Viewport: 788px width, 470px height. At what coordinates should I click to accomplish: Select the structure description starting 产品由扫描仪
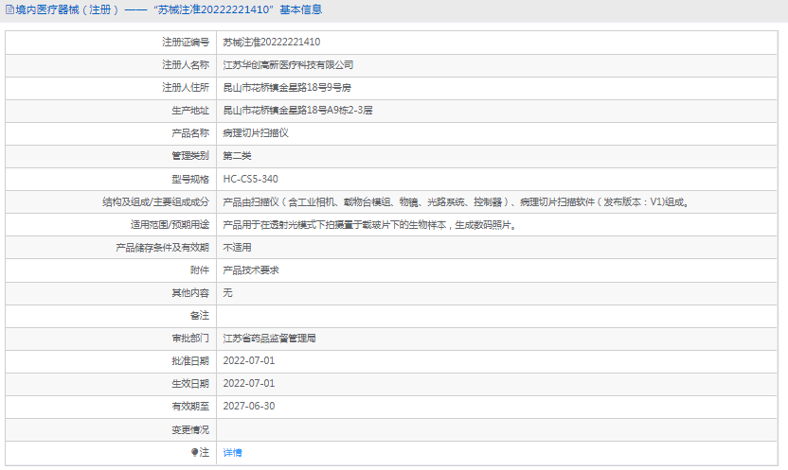[x=456, y=202]
